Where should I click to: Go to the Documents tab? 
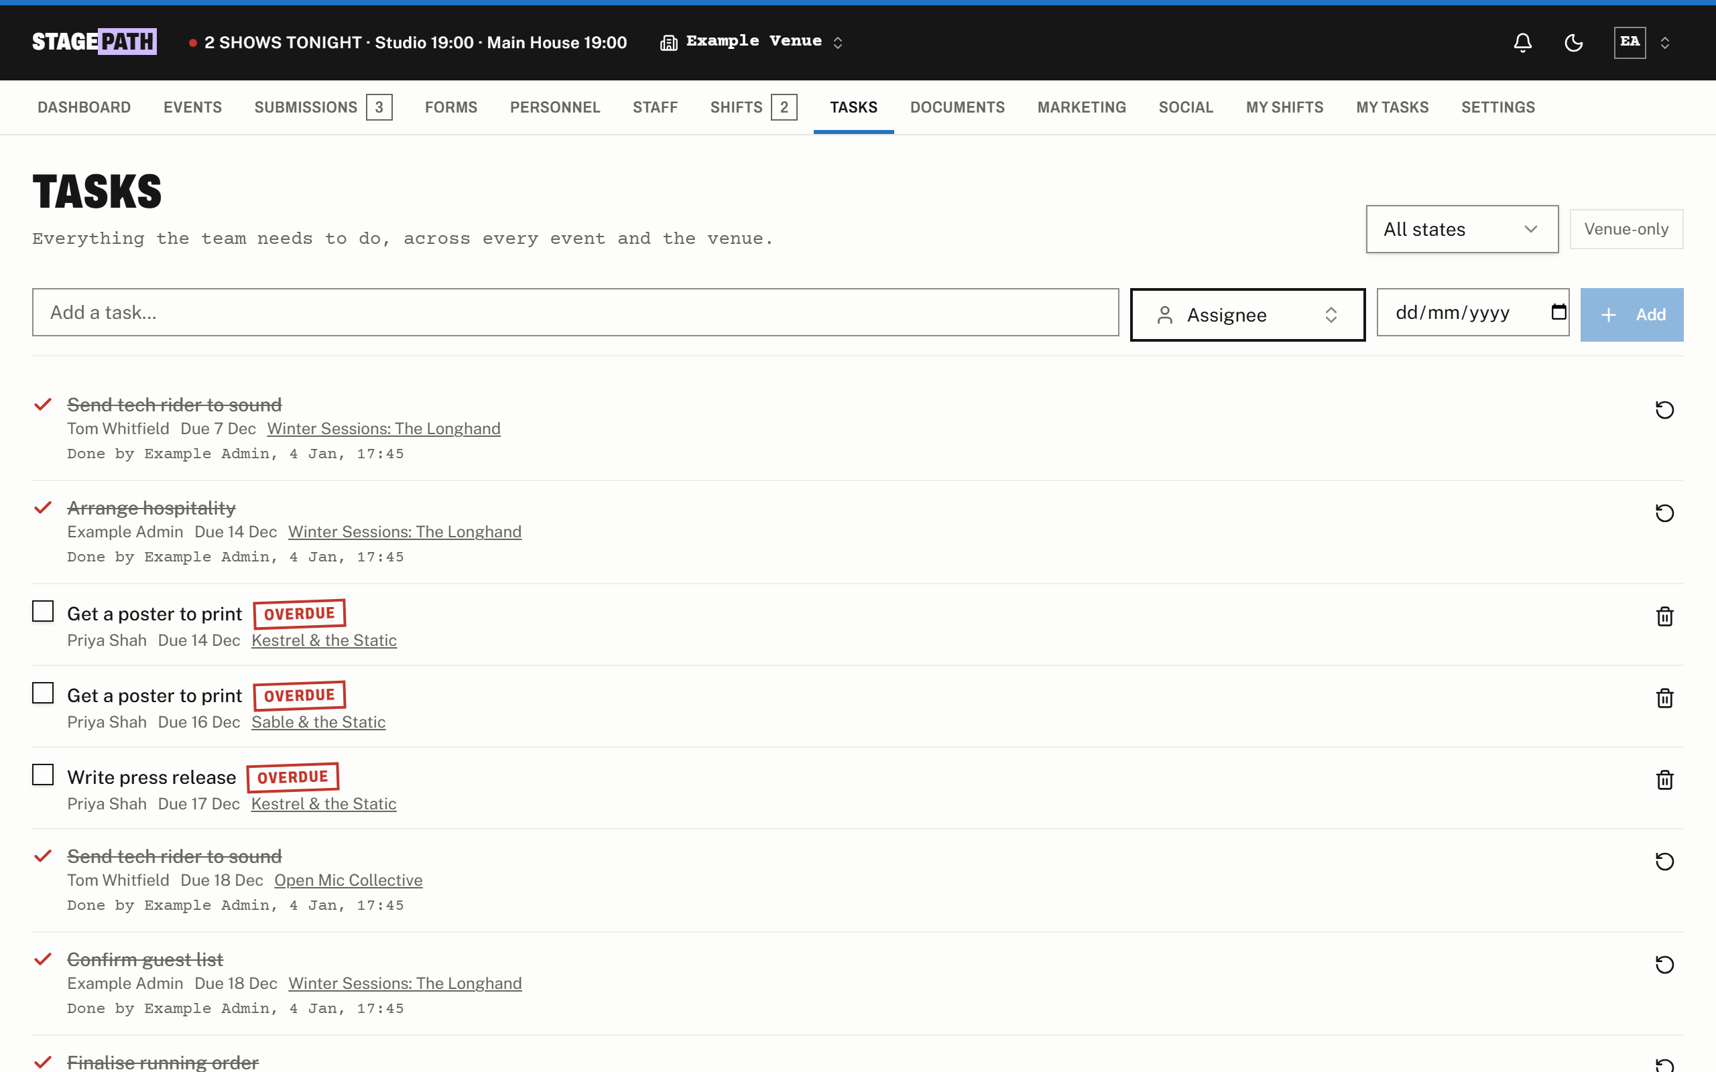tap(957, 107)
